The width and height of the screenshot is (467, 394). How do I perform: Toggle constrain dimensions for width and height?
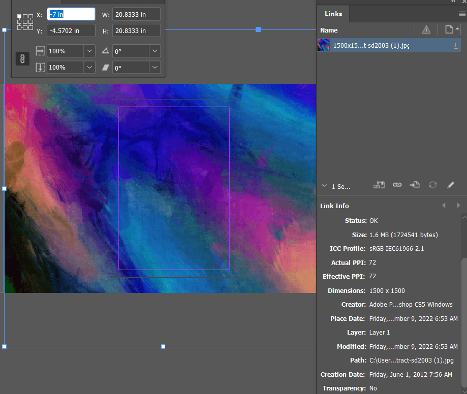point(22,58)
